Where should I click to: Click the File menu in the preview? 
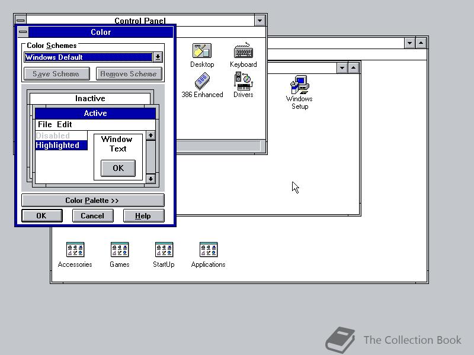[45, 124]
